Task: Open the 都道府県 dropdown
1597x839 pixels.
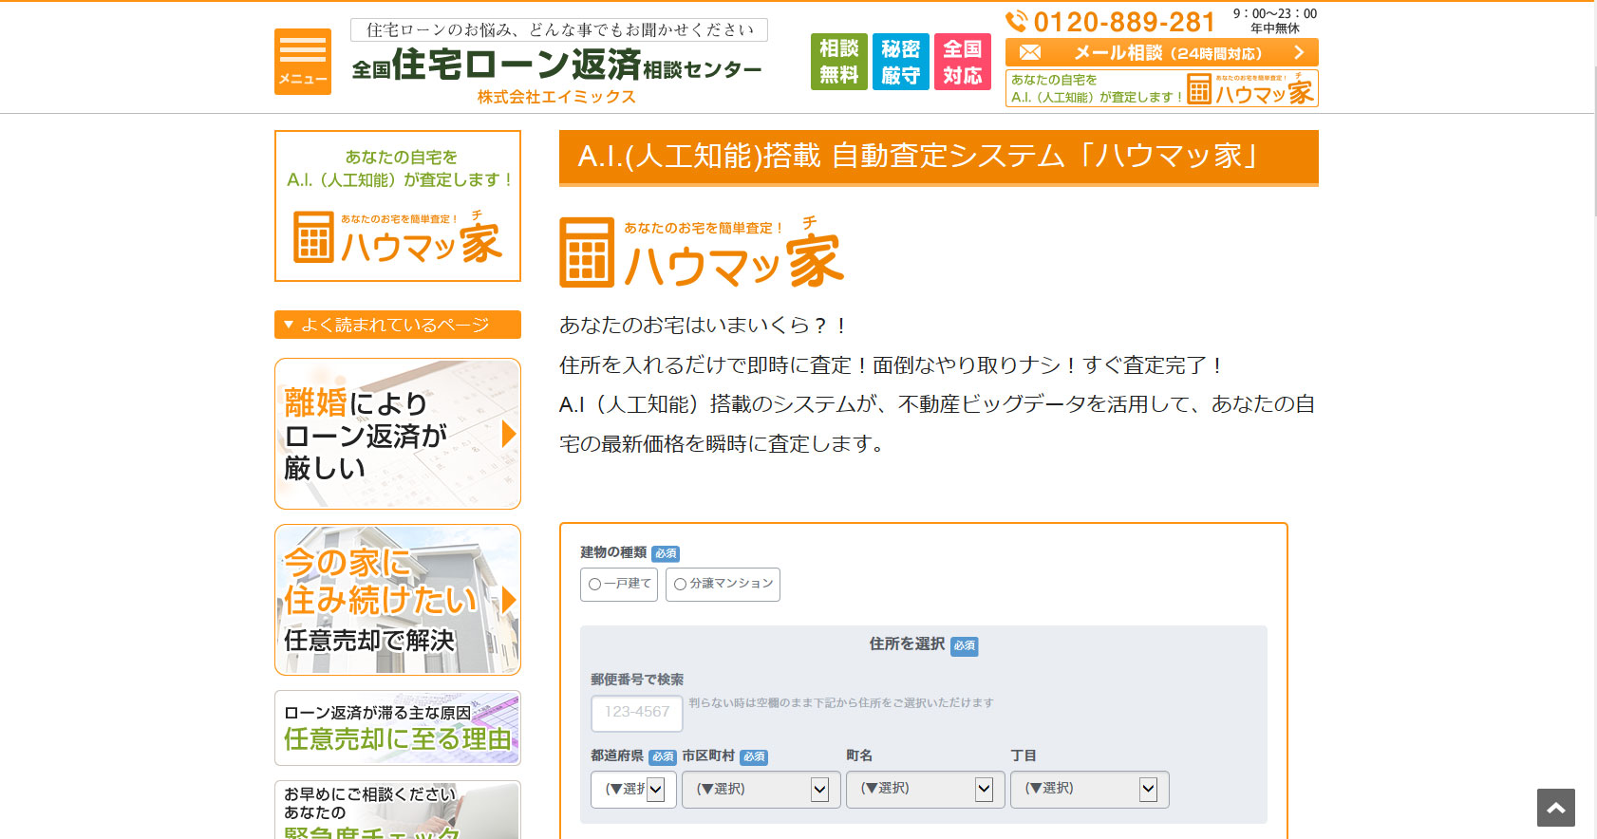Action: (633, 790)
